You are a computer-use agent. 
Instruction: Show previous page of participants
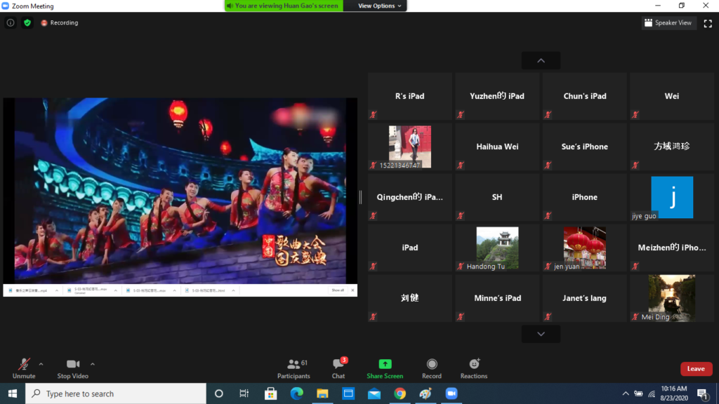click(541, 60)
